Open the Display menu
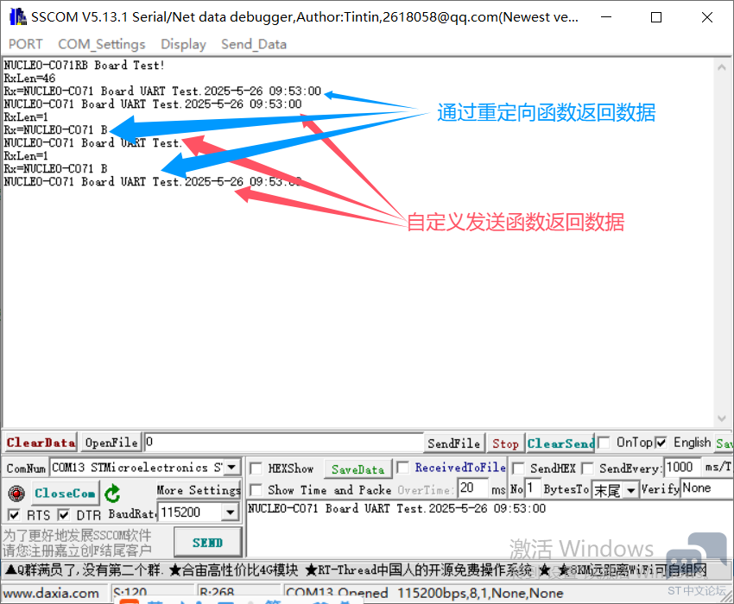Image resolution: width=734 pixels, height=604 pixels. coord(183,44)
